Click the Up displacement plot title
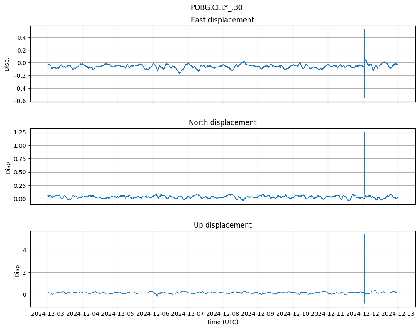This screenshot has height=329, width=419. pos(222,225)
